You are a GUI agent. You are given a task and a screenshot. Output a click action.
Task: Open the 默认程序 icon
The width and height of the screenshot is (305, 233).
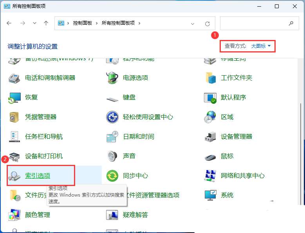pyautogui.click(x=210, y=98)
